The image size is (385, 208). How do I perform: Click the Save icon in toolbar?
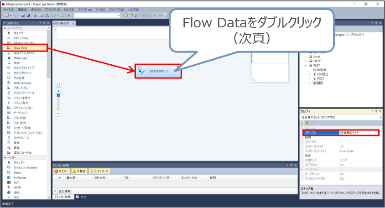(22, 16)
